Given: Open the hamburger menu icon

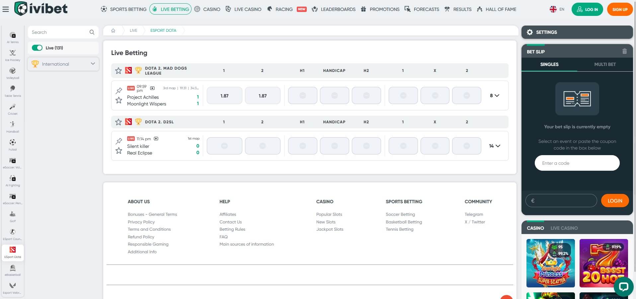Looking at the screenshot, I should (x=6, y=9).
